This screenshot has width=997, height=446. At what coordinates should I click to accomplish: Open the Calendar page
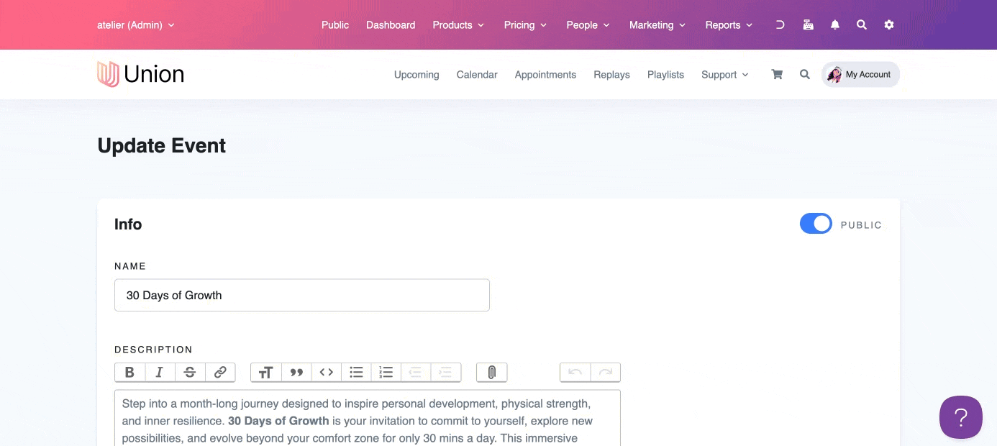[477, 74]
